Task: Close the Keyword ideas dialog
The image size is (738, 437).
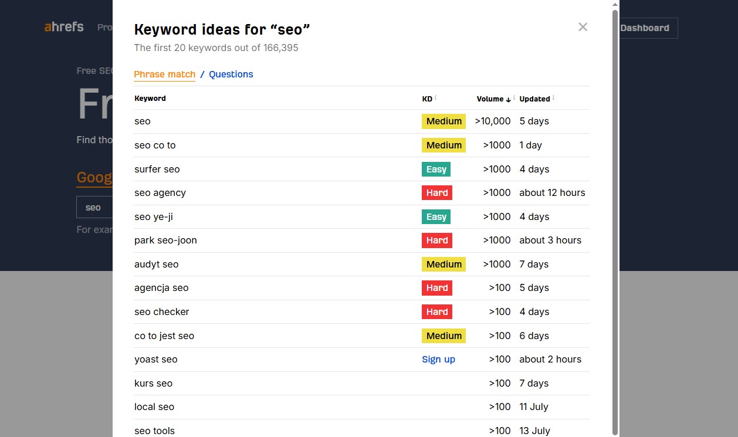Action: (583, 27)
